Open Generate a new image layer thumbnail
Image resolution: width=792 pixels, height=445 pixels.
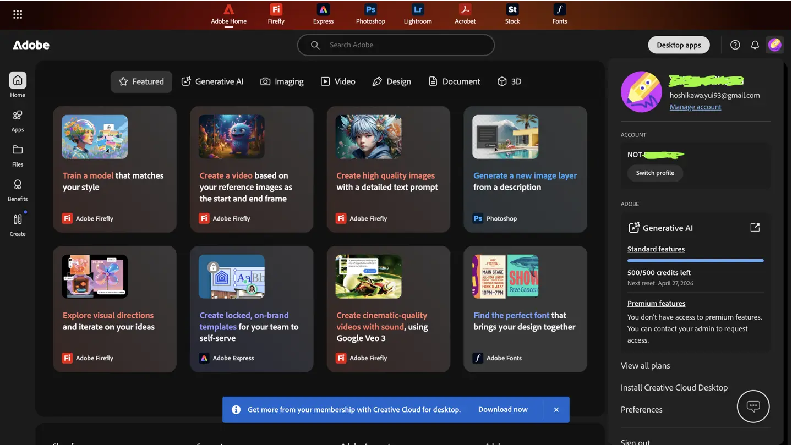[505, 137]
